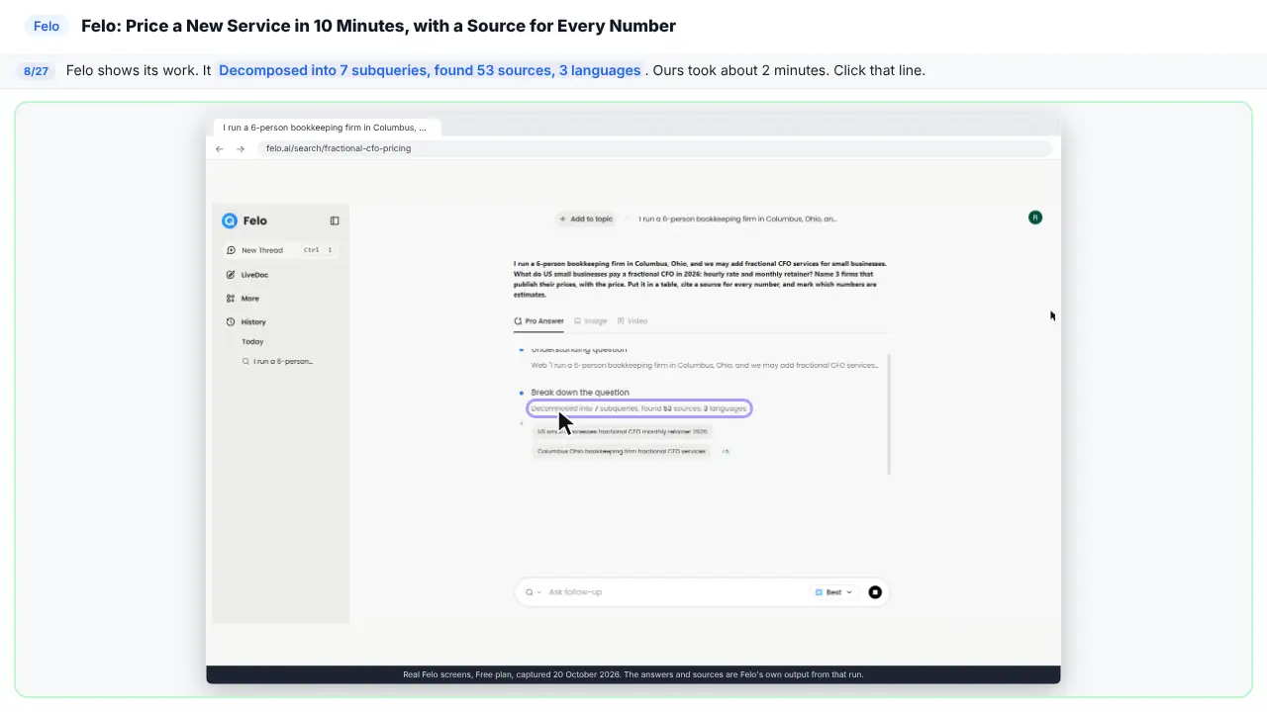Expand the +5 more subqueries indicator
This screenshot has height=712, width=1267.
[726, 452]
